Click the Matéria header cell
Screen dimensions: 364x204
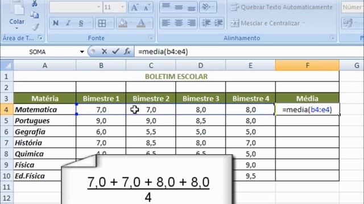tap(44, 99)
